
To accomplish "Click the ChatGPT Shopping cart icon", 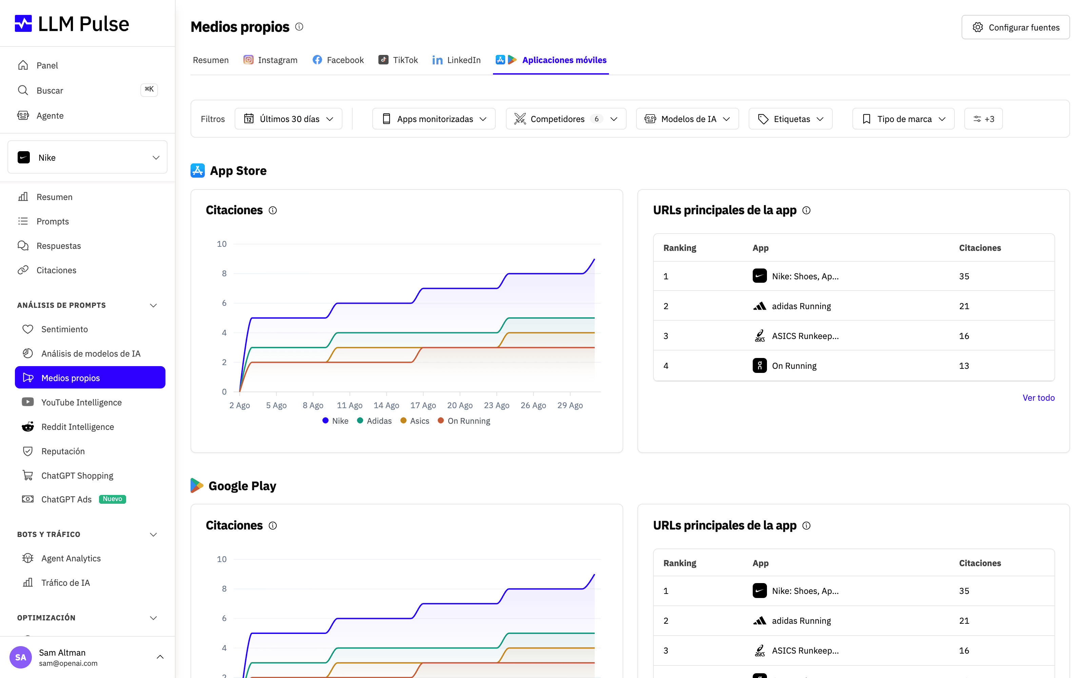I will (28, 475).
